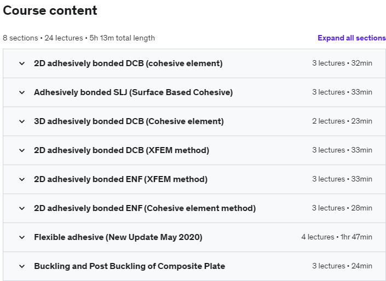Expand chevron for Flexible adhesive section
This screenshot has height=281, width=386.
[x=22, y=237]
